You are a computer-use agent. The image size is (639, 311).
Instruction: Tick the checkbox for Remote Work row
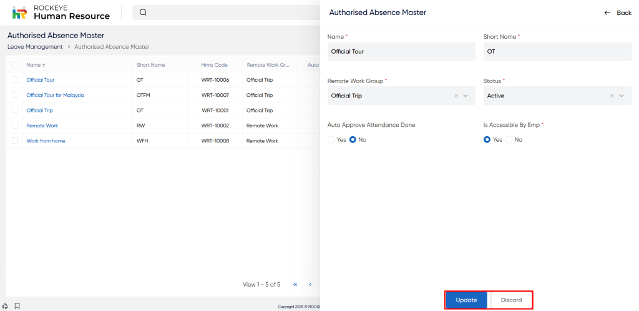pos(15,126)
